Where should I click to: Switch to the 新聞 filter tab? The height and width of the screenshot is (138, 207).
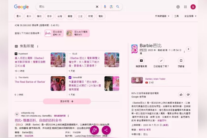pos(90,16)
